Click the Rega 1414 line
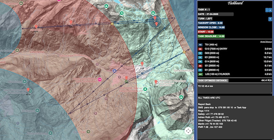The image size is (274, 140). pyautogui.click(x=203, y=111)
